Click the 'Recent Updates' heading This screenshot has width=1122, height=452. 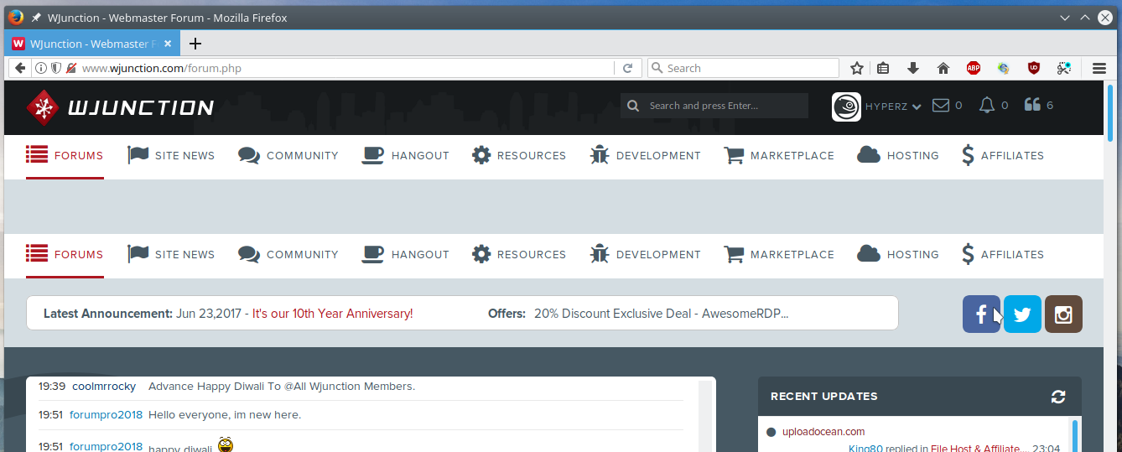tap(823, 396)
